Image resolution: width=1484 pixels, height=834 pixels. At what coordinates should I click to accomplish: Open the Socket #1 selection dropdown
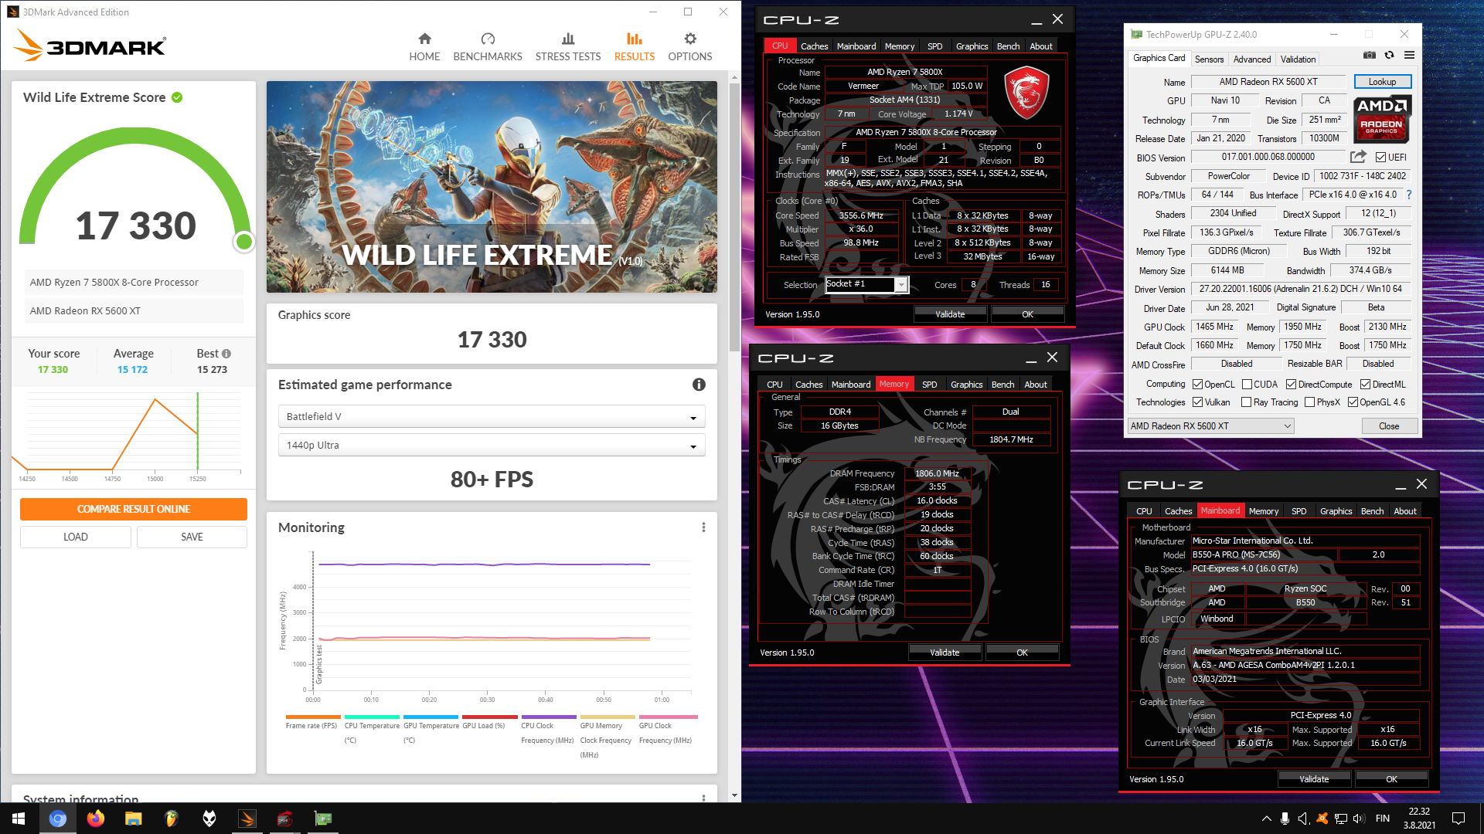point(866,284)
